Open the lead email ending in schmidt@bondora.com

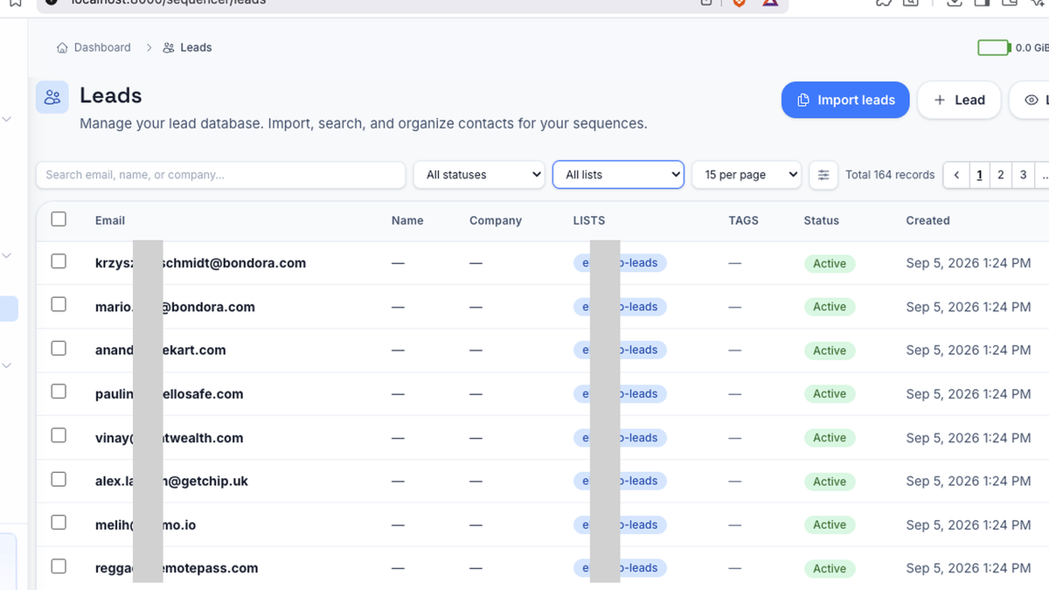200,263
